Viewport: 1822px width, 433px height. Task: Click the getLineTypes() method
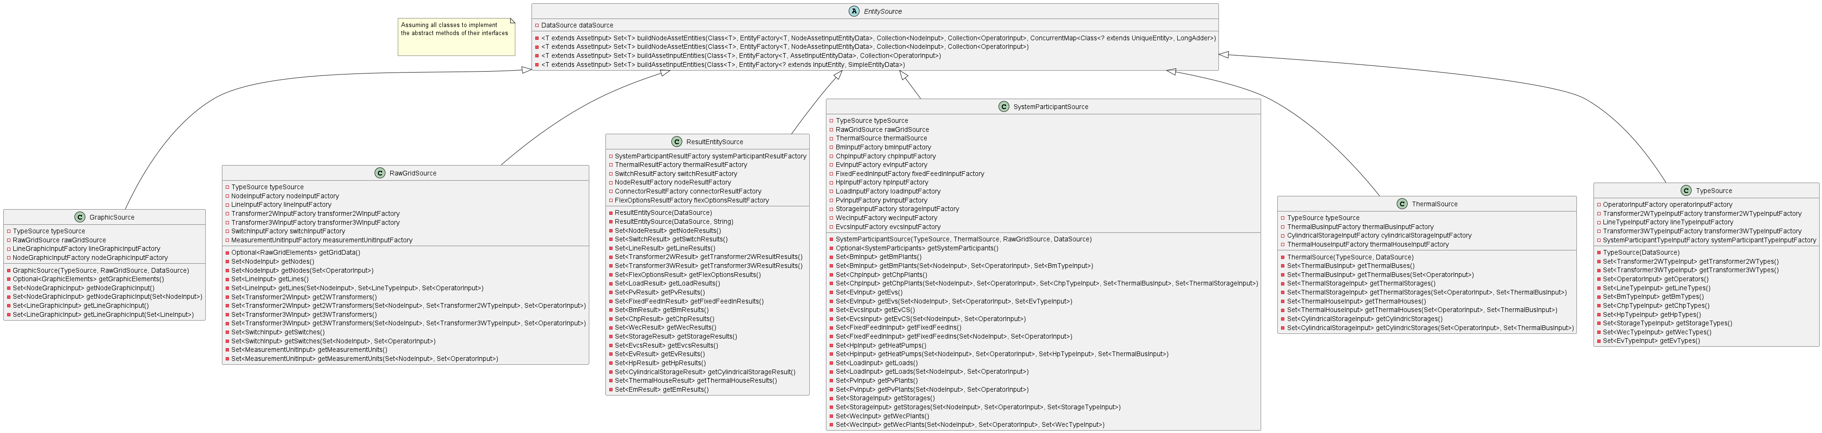[1657, 289]
